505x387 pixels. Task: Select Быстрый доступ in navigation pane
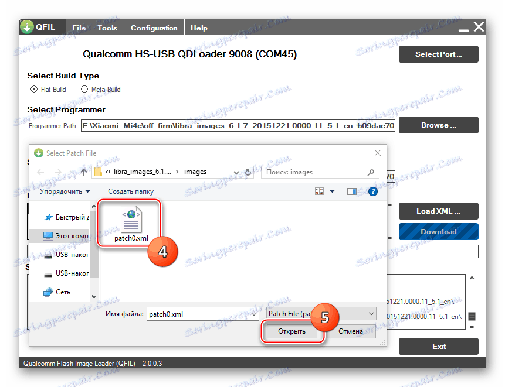point(66,217)
